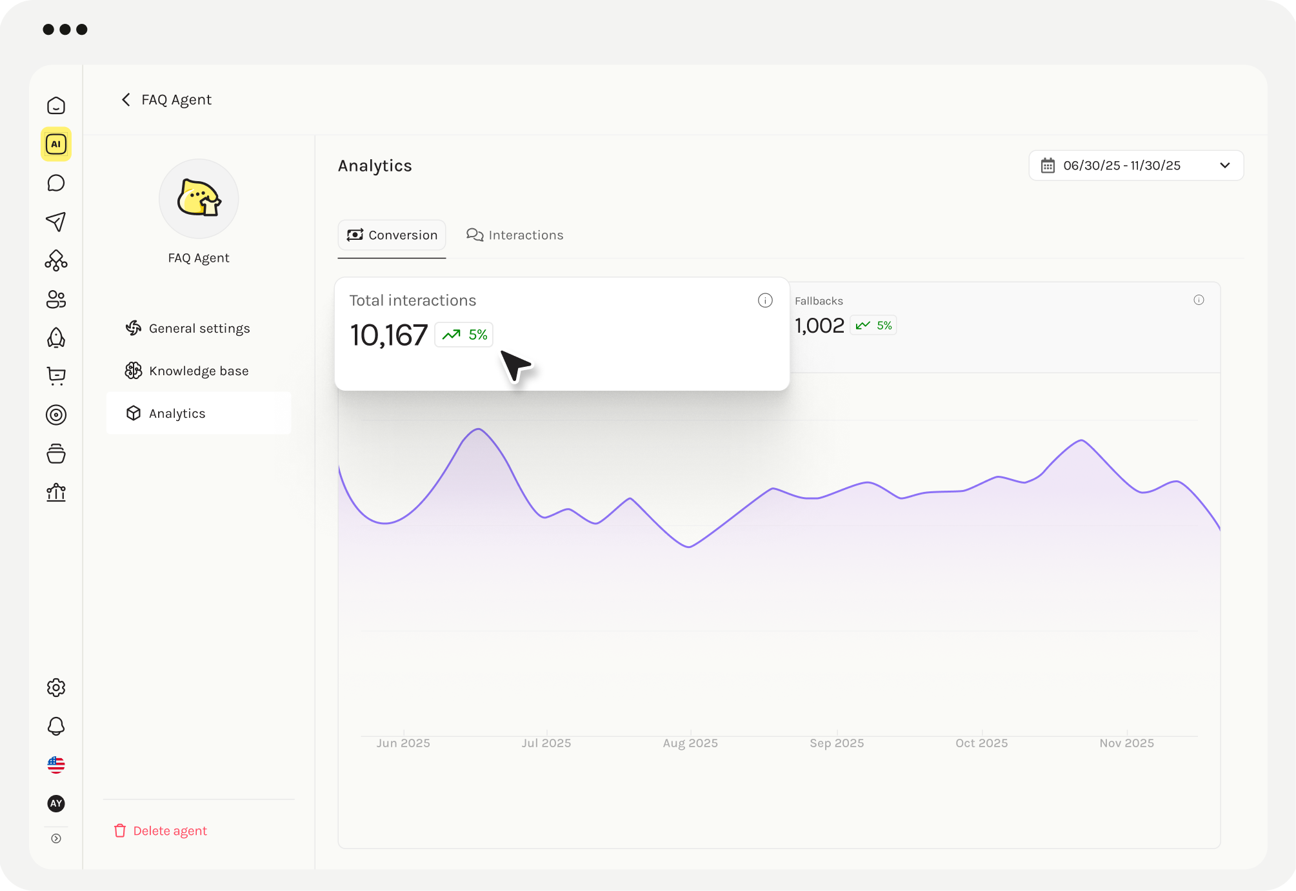This screenshot has width=1296, height=891.
Task: Open the date range 06/30/25 - 11/30/25 dropdown
Action: coord(1136,165)
